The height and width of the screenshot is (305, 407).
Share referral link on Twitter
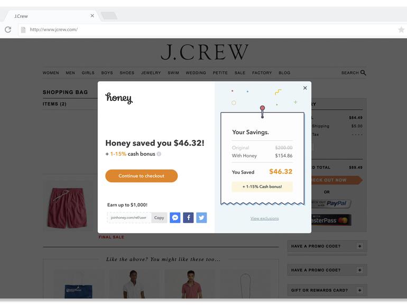(201, 218)
